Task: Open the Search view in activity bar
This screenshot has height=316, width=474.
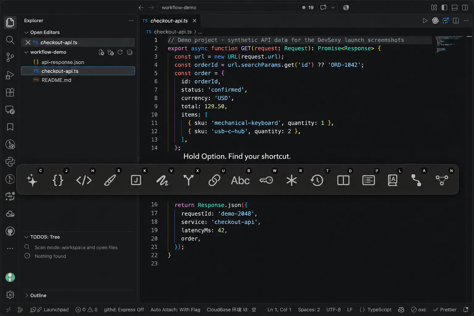Action: [x=10, y=40]
